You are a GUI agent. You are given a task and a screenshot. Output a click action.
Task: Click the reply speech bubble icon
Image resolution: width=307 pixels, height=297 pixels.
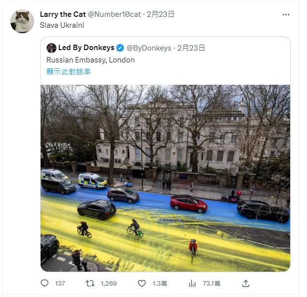(45, 284)
